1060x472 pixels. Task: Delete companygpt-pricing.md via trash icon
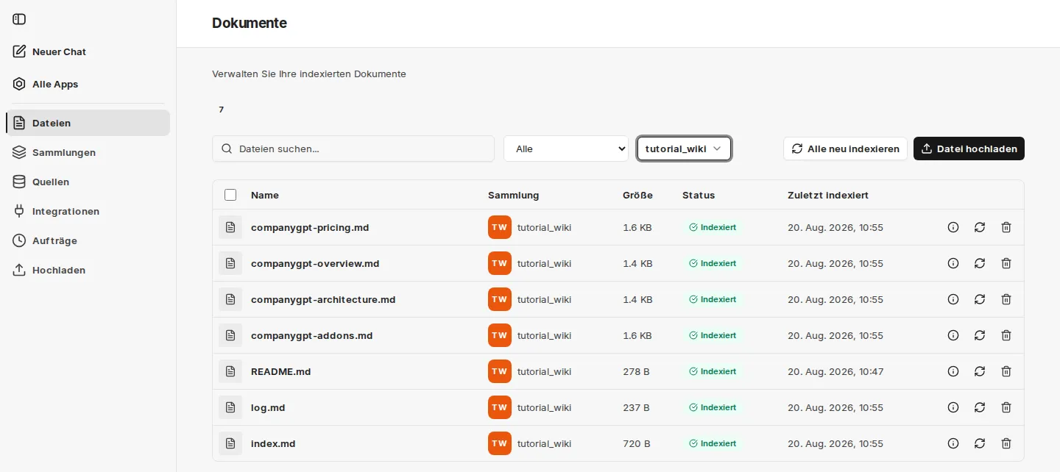tap(1006, 227)
